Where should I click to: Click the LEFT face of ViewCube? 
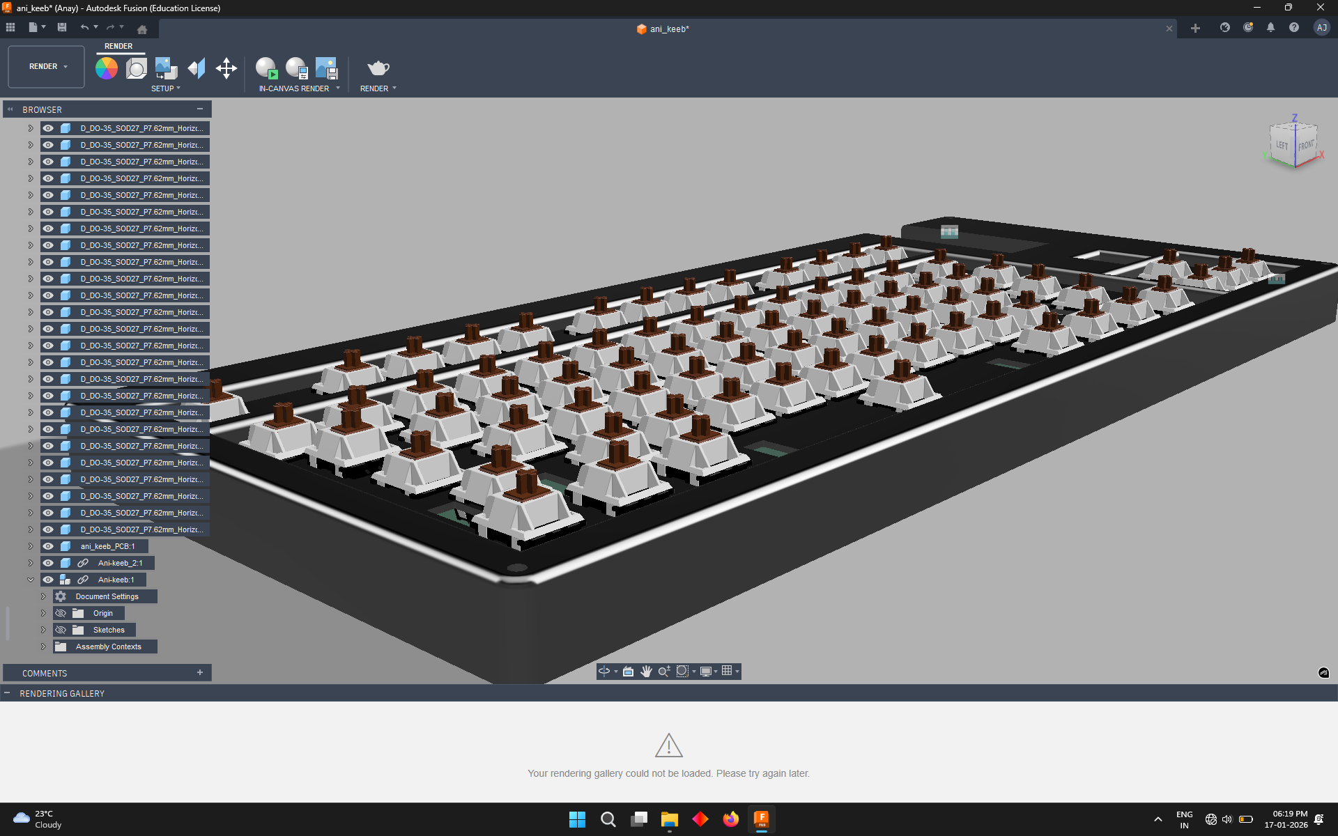pyautogui.click(x=1282, y=145)
